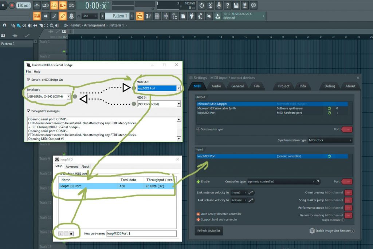
Task: Click the microphone recording icon in top toolbar
Action: point(219,5)
